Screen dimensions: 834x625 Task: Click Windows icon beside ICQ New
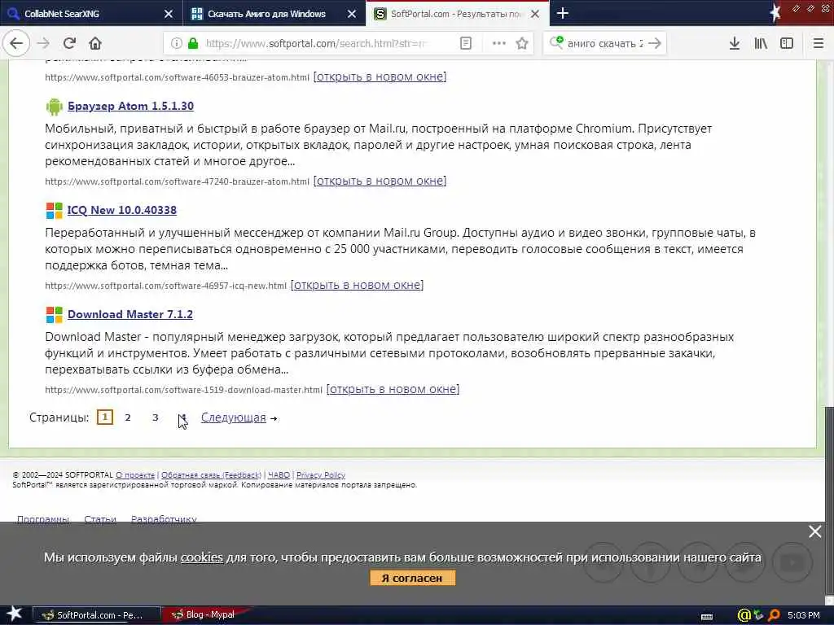tap(55, 211)
